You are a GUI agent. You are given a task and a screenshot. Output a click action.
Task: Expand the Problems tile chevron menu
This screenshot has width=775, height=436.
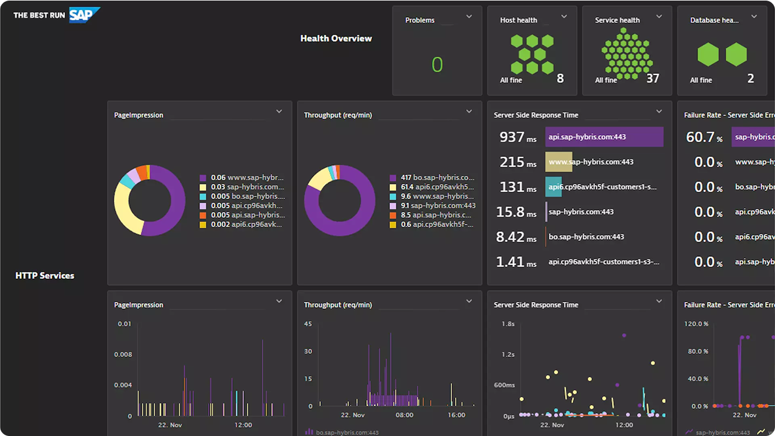coord(469,17)
